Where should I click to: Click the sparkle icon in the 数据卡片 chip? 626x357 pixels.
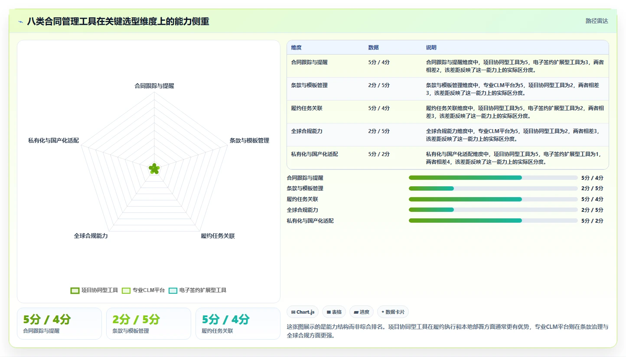coord(383,312)
